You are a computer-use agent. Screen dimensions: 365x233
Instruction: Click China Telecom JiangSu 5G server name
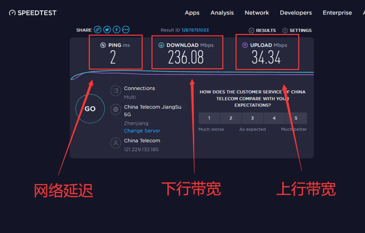(x=152, y=111)
